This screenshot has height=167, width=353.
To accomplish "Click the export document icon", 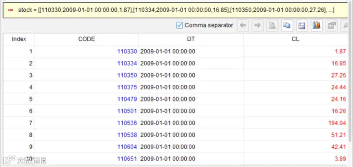I will click(x=272, y=25).
